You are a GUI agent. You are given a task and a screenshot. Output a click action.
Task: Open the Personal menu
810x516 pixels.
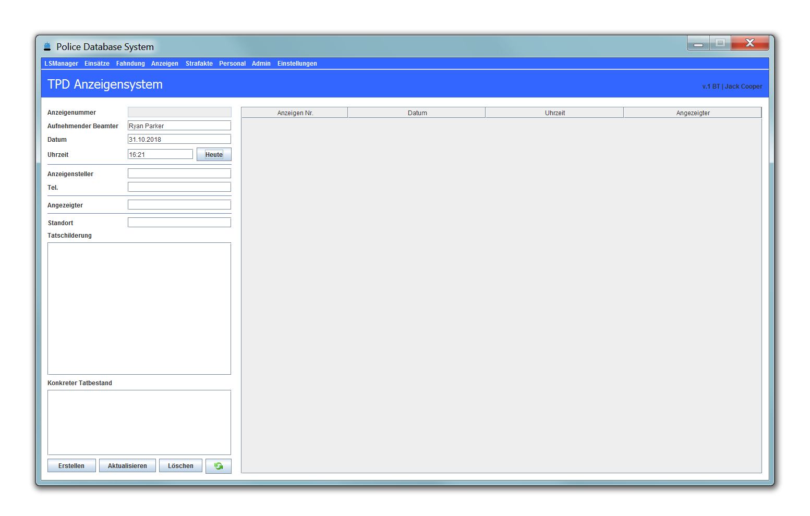(x=232, y=64)
